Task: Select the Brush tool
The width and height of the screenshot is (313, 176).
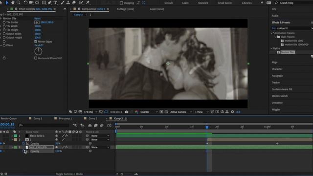Action: pyautogui.click(x=63, y=2)
